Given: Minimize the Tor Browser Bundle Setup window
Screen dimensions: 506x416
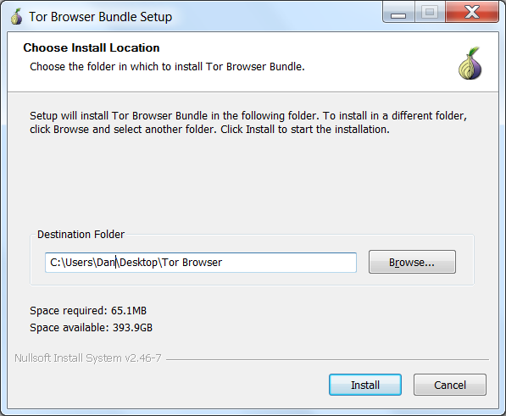Looking at the screenshot, I should (398, 12).
